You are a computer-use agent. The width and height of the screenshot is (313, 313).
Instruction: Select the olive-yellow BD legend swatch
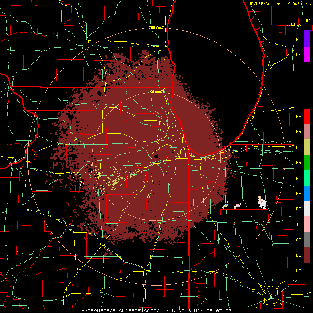coord(307,147)
